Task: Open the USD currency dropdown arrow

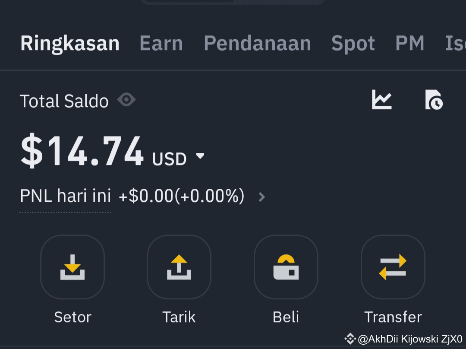Action: [200, 156]
